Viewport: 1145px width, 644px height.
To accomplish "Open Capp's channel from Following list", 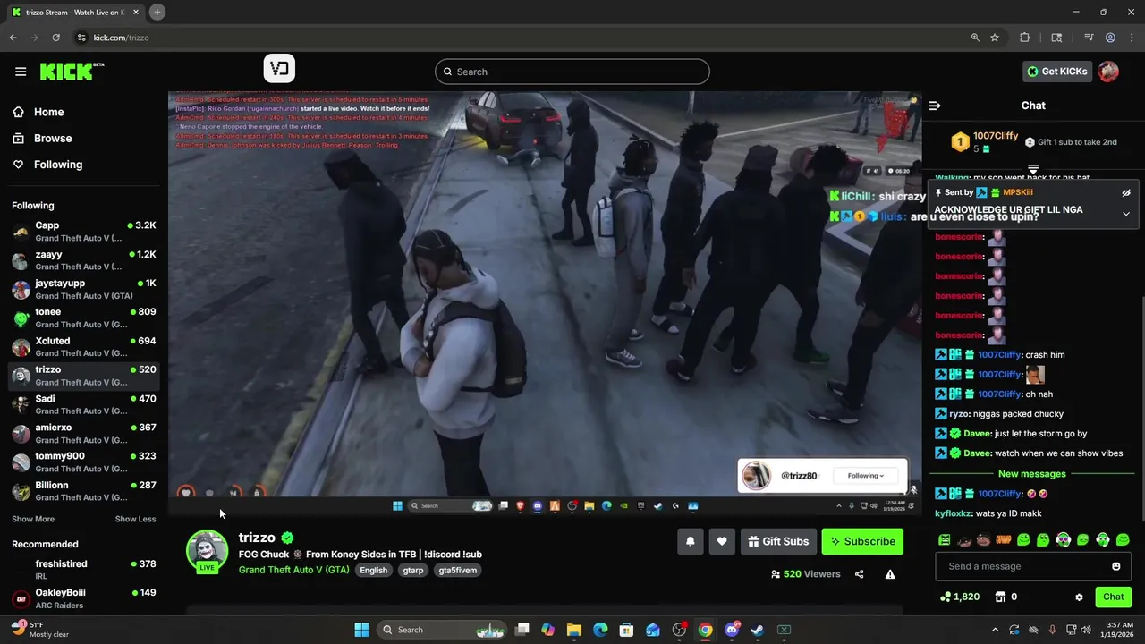I will click(x=84, y=232).
